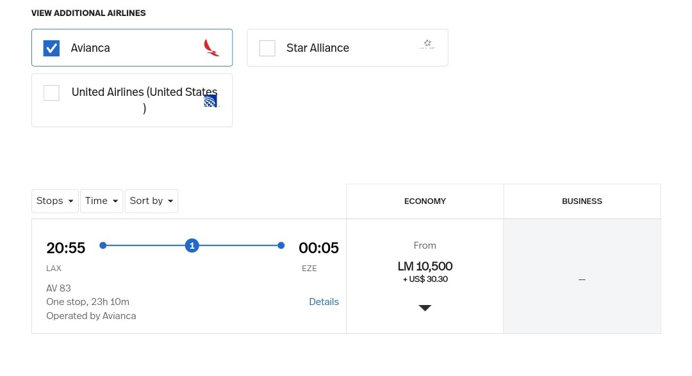This screenshot has height=376, width=692.
Task: Expand economy fare with the down arrow
Action: 425,308
